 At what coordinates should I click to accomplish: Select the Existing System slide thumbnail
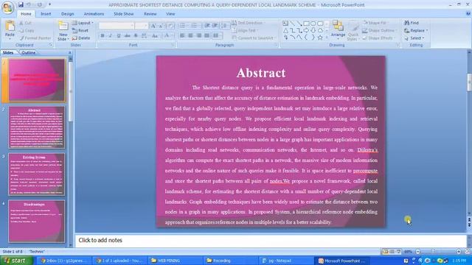tap(37, 174)
